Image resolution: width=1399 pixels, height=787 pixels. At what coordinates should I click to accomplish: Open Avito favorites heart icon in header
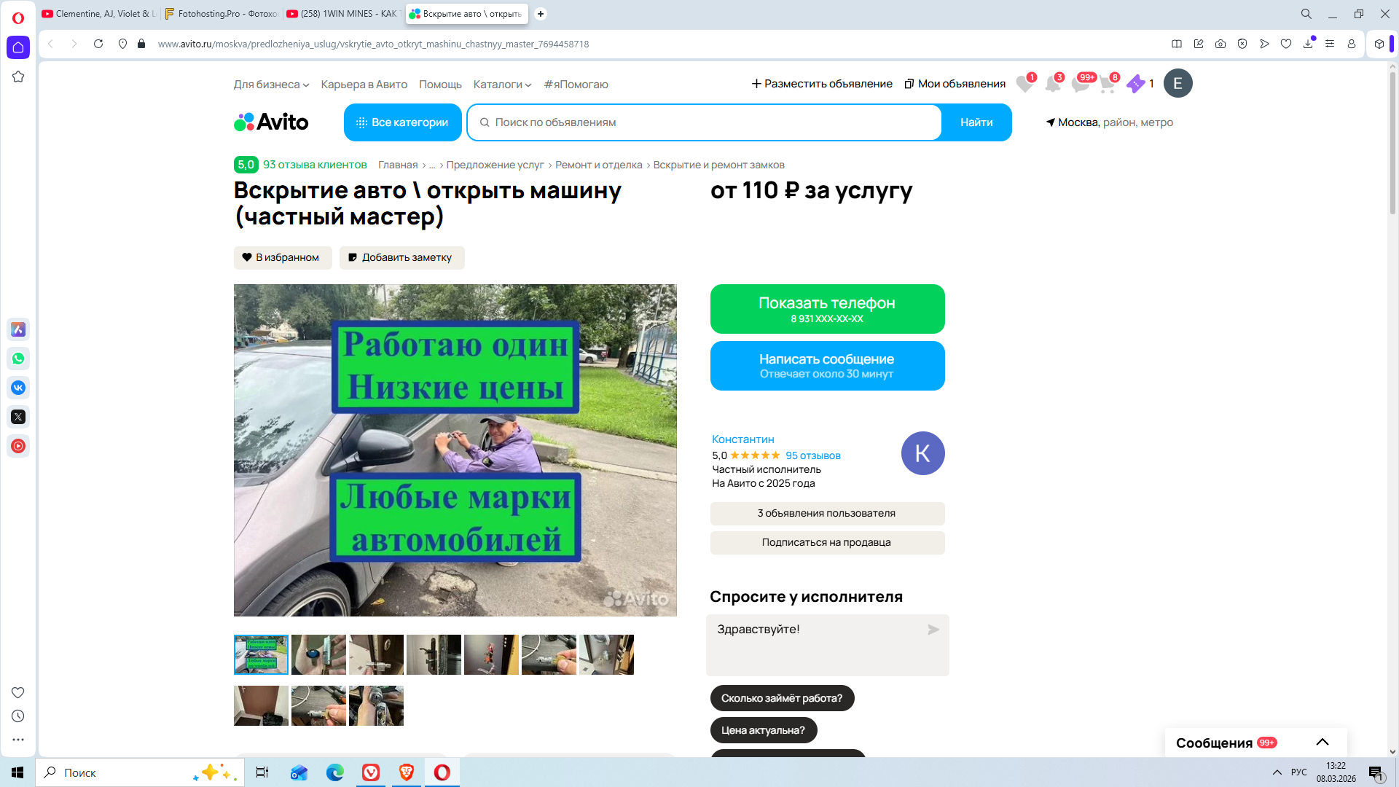click(x=1024, y=84)
